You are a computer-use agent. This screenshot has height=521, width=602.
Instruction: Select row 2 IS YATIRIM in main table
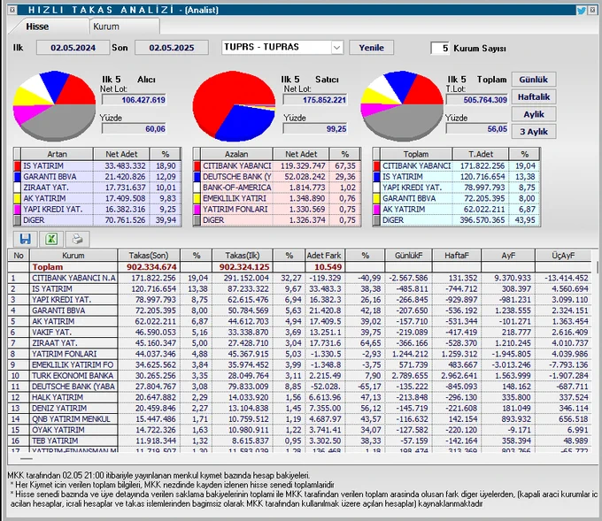[299, 288]
